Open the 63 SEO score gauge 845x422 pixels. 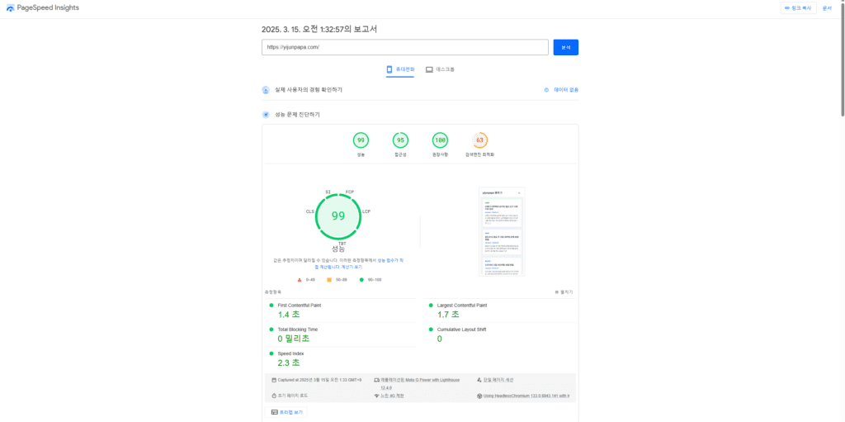[479, 140]
